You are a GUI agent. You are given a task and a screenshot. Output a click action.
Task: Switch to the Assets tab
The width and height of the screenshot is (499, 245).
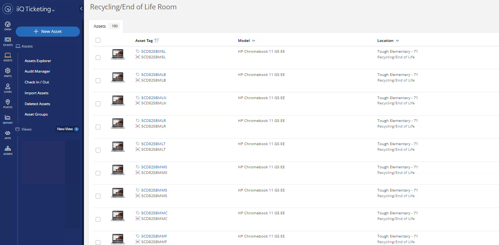click(100, 26)
